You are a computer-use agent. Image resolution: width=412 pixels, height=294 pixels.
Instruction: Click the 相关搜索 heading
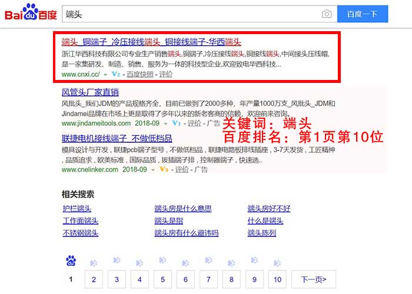tap(78, 194)
